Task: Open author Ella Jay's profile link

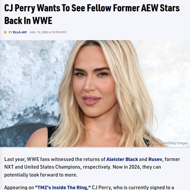Action: point(20,32)
